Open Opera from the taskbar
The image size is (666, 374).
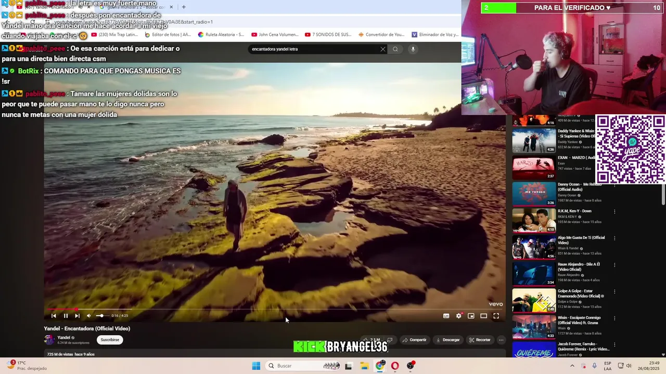tap(395, 366)
